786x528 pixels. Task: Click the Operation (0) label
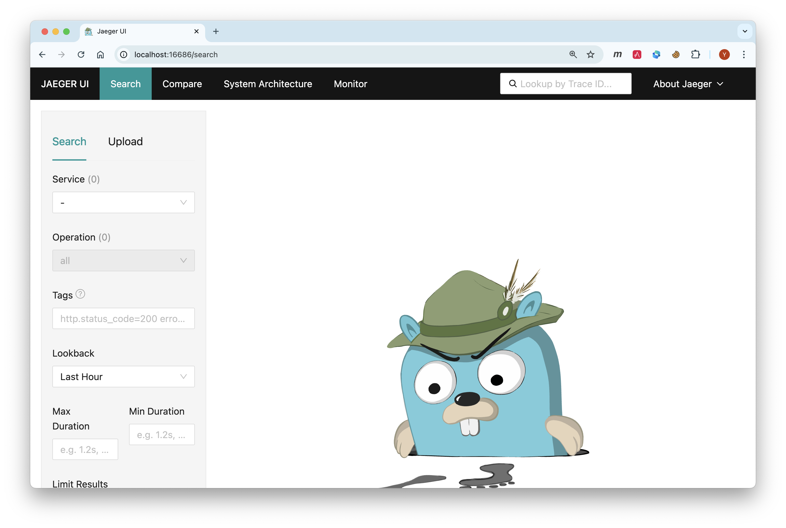[x=82, y=237]
